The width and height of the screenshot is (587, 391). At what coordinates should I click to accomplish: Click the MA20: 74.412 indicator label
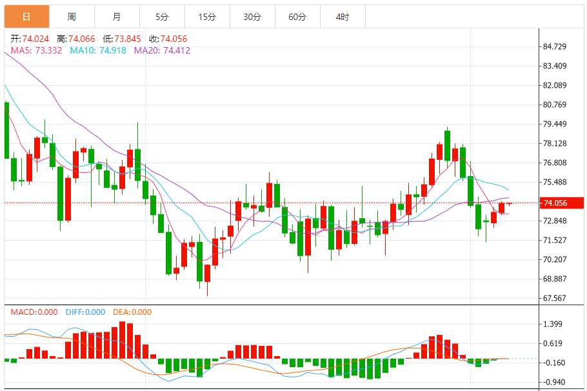pos(162,50)
